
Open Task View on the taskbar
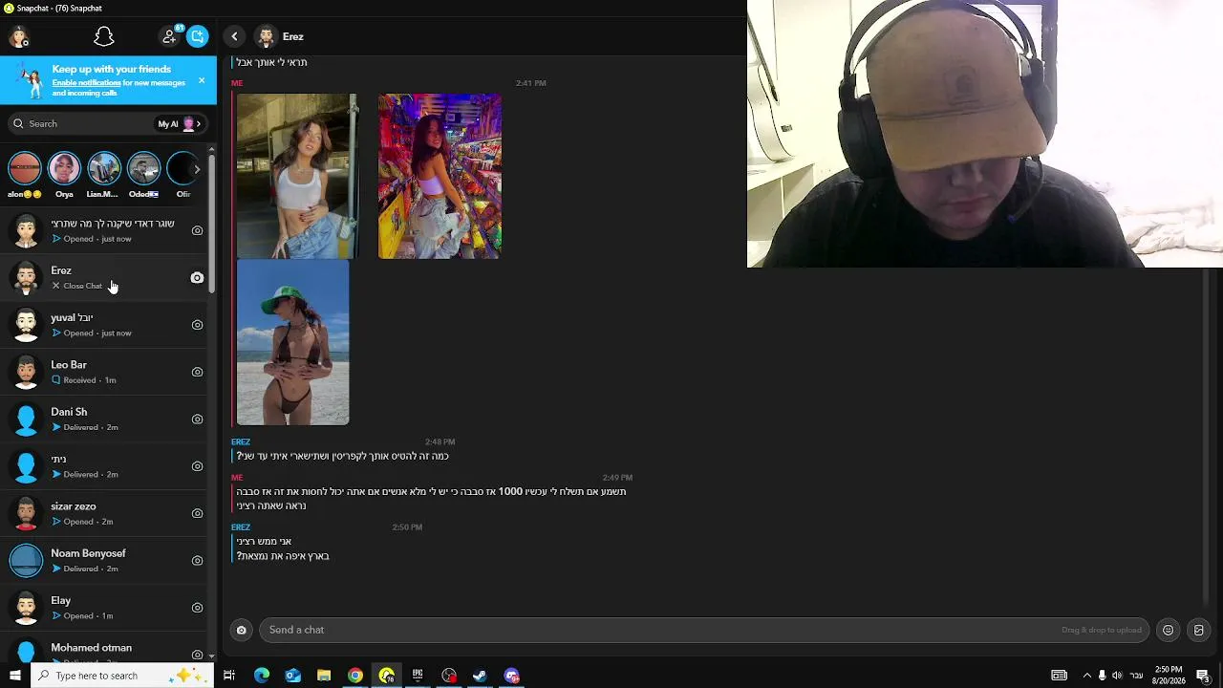(x=229, y=676)
